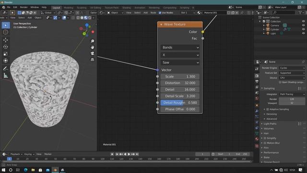
Task: Open the Windows Start menu
Action: (3, 170)
